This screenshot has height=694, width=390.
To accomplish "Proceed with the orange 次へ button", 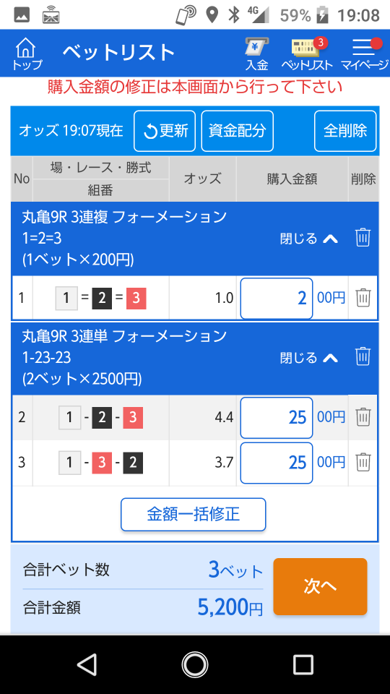I will click(320, 586).
